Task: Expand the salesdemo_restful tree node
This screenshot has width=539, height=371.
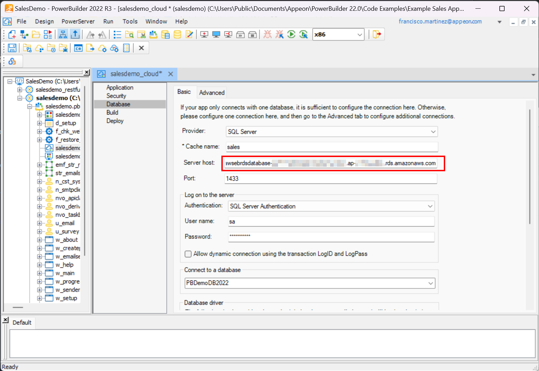Action: [20, 90]
